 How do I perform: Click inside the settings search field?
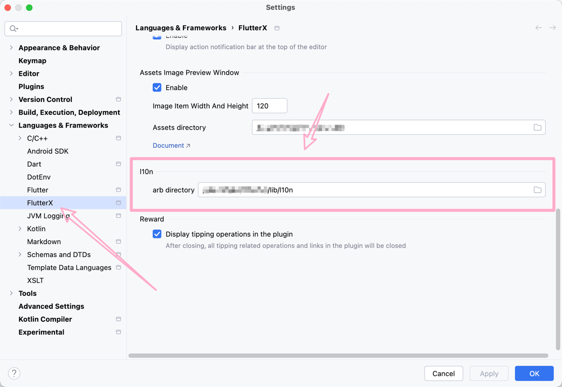63,29
